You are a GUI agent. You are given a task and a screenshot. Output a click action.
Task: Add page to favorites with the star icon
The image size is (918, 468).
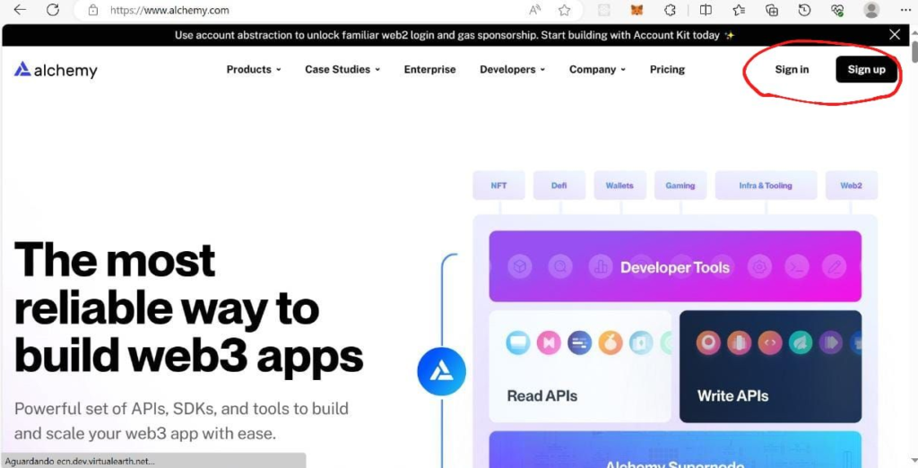(565, 10)
